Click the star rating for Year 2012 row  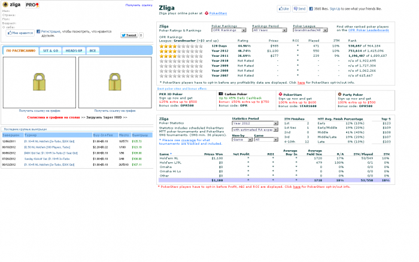pyautogui.click(x=181, y=51)
